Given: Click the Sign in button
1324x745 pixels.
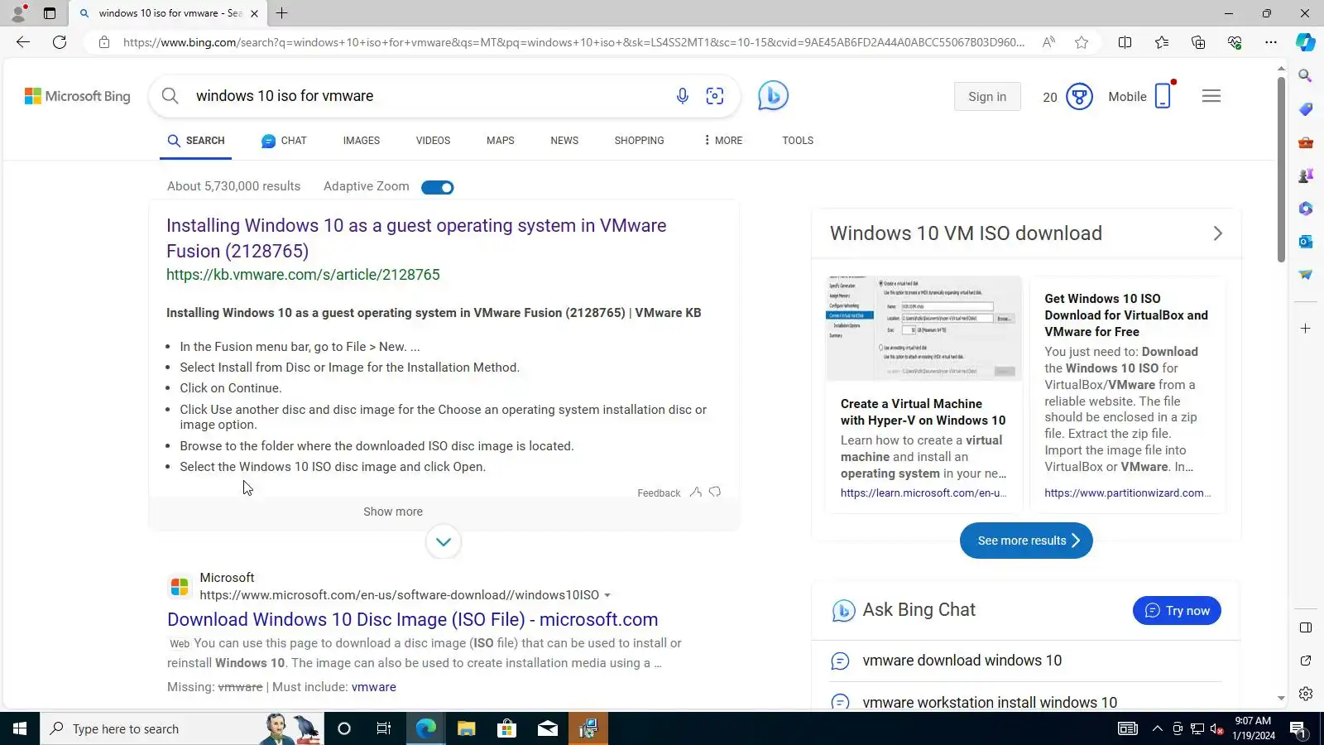Looking at the screenshot, I should 987,97.
